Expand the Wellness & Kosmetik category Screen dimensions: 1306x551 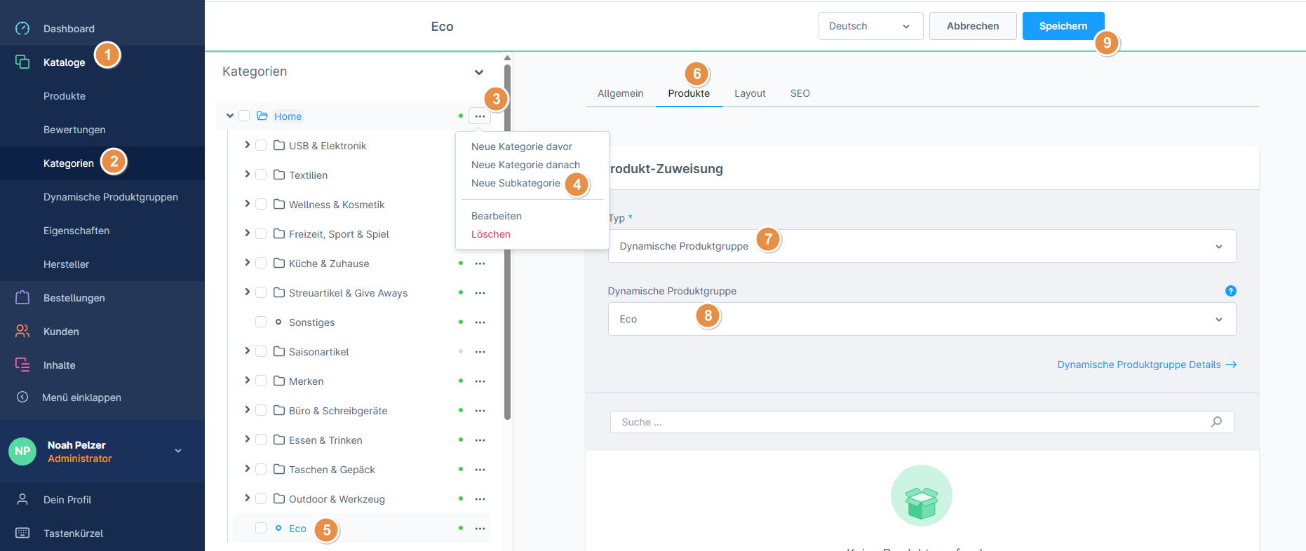coord(247,204)
